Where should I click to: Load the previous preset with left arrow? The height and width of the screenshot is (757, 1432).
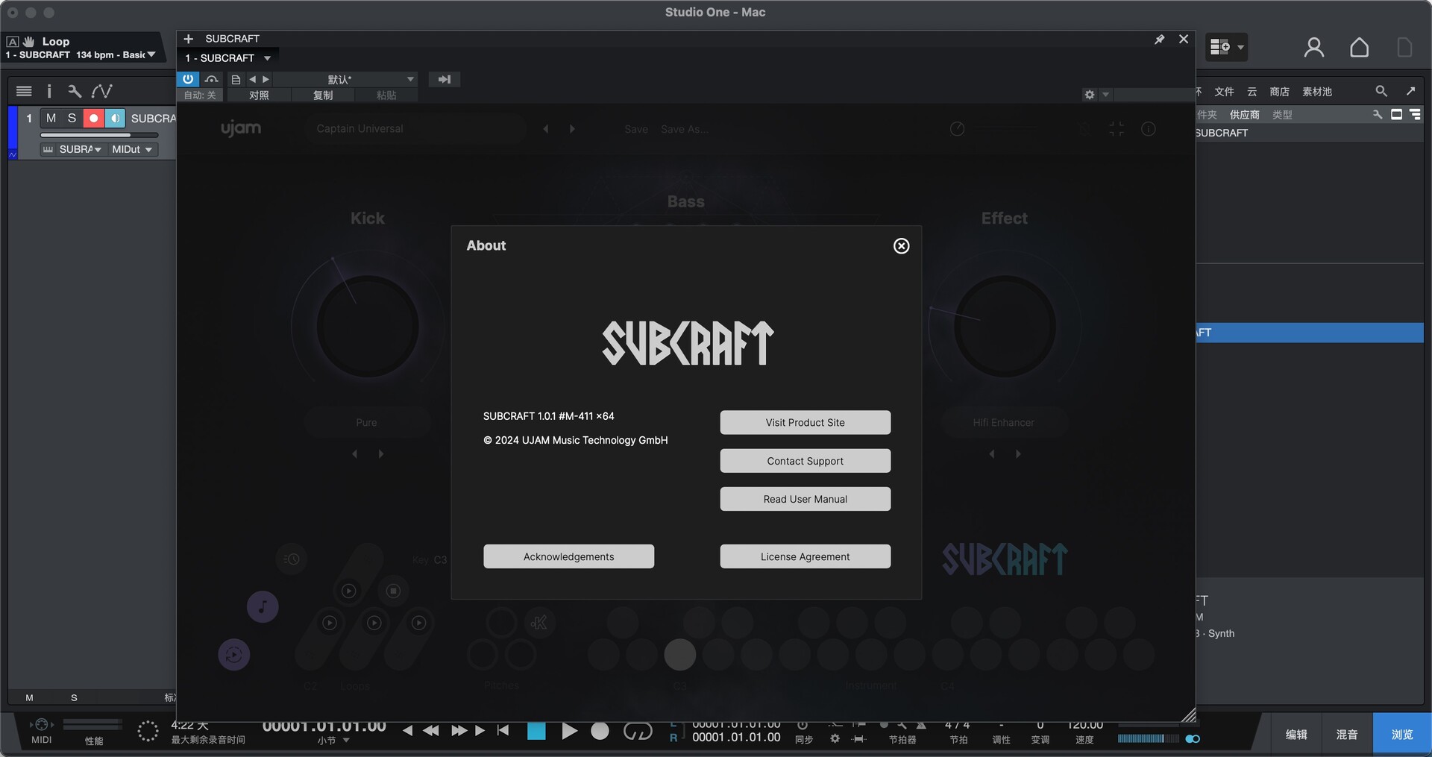(x=252, y=79)
